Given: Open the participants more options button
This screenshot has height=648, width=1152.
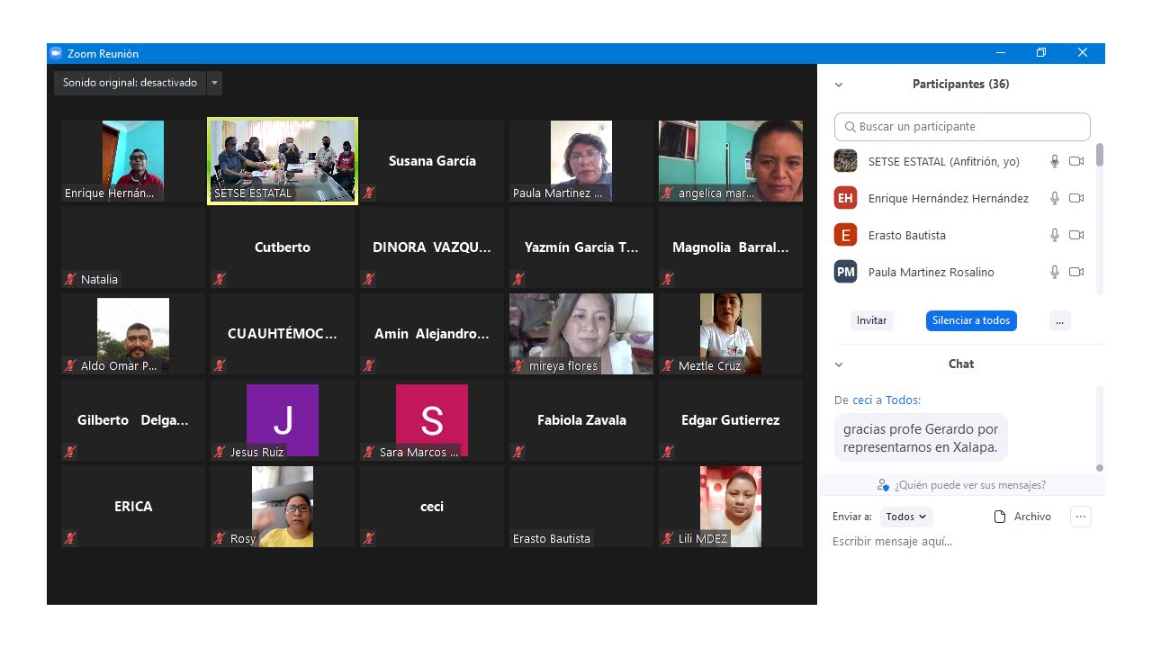Looking at the screenshot, I should (1059, 320).
